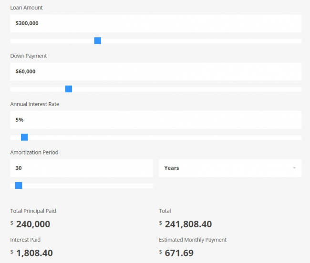The width and height of the screenshot is (310, 263).
Task: Click the Down Payment slider handle
Action: (x=69, y=89)
